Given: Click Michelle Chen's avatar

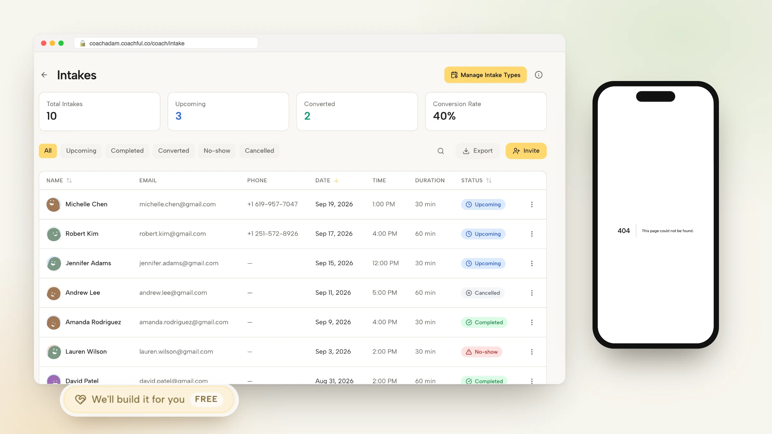Looking at the screenshot, I should [x=54, y=204].
